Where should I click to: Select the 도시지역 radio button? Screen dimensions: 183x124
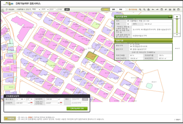pyautogui.click(x=131, y=45)
